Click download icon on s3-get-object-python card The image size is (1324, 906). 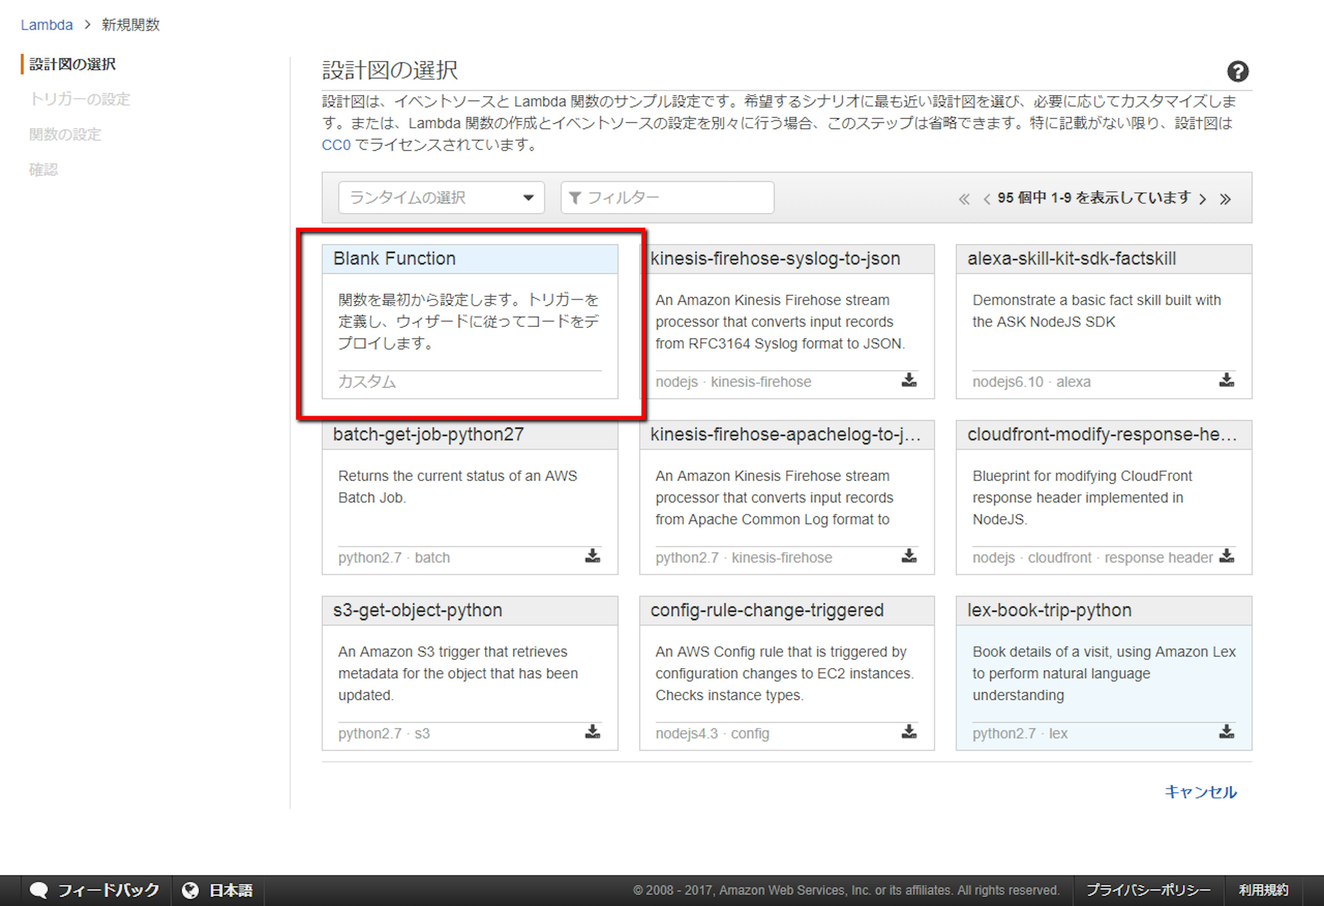coord(592,732)
